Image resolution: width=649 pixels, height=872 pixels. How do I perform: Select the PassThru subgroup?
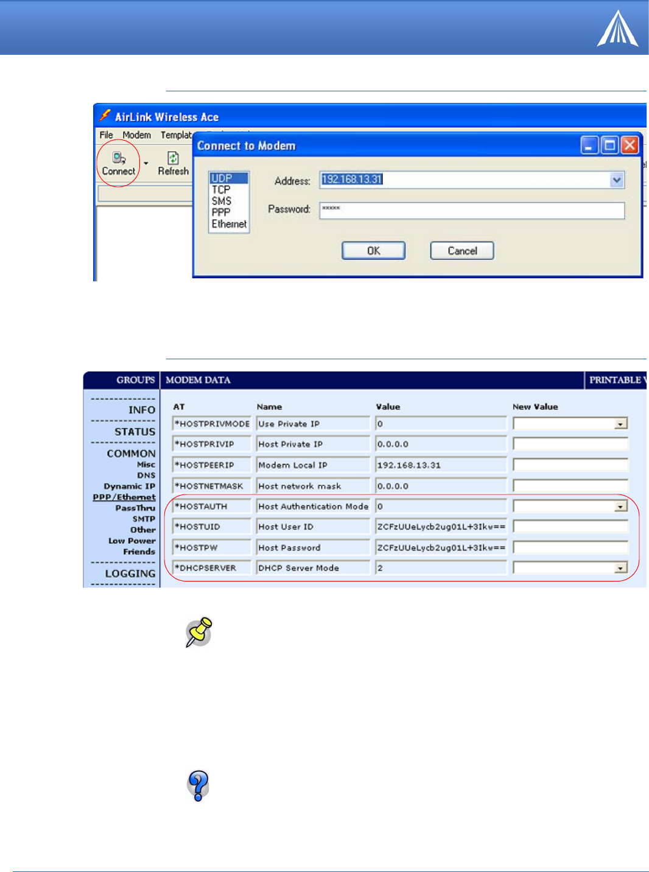point(136,508)
